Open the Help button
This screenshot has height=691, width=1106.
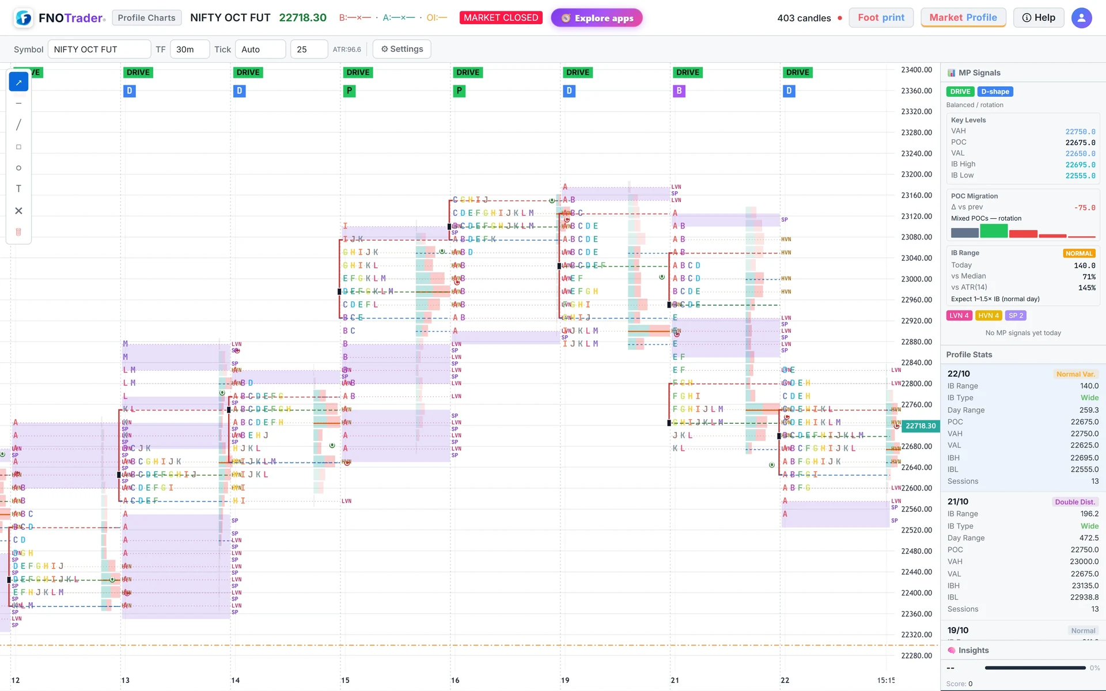[1039, 18]
